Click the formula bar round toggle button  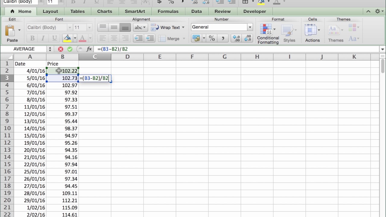(x=80, y=49)
